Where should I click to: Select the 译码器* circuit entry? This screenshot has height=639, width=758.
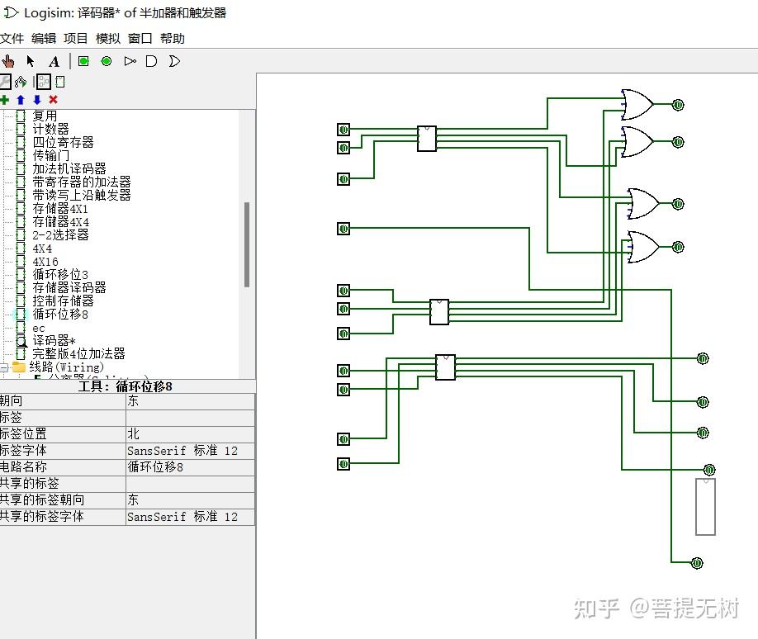(x=53, y=340)
